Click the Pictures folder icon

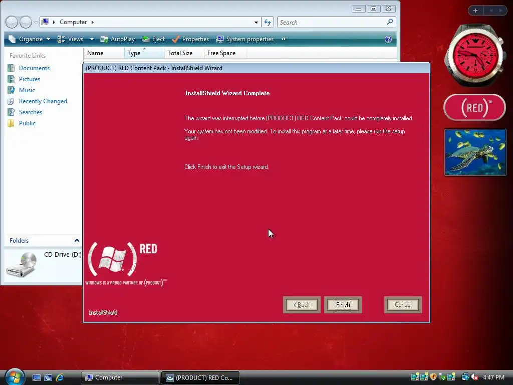coord(11,79)
